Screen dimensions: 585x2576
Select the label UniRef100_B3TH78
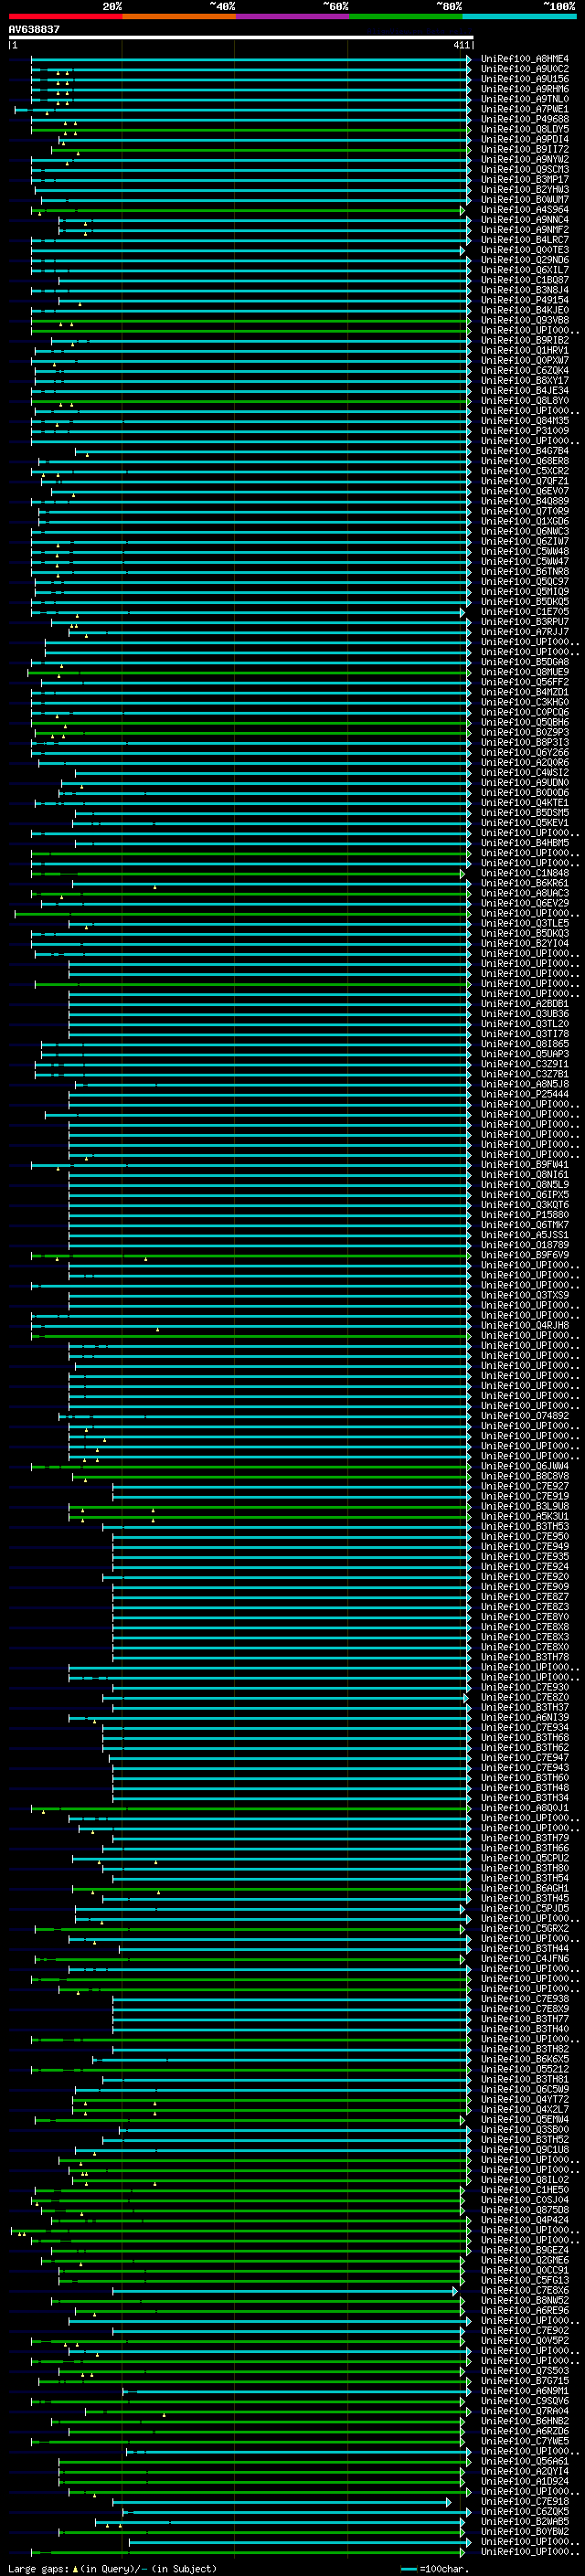(x=524, y=1657)
